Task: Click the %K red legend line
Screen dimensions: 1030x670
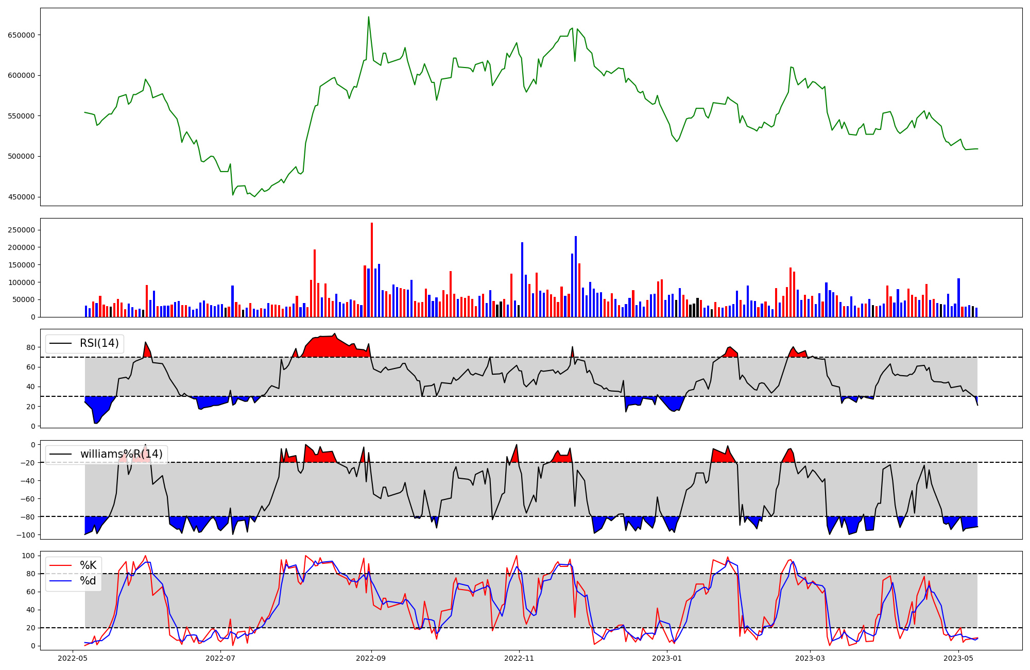Action: pos(60,565)
